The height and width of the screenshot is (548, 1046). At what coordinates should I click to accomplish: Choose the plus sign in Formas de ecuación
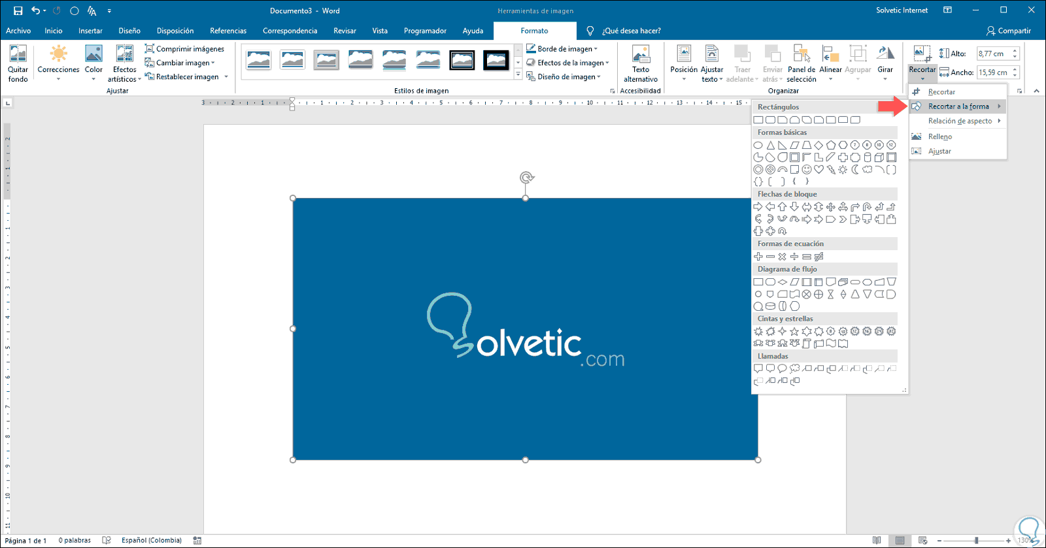(x=758, y=257)
